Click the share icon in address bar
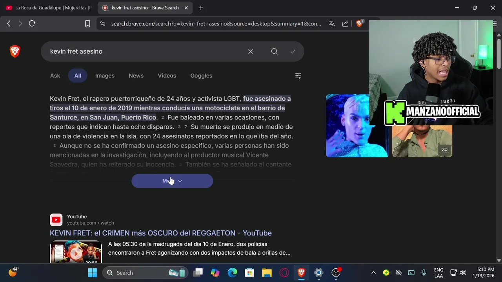The width and height of the screenshot is (502, 282). 345,23
